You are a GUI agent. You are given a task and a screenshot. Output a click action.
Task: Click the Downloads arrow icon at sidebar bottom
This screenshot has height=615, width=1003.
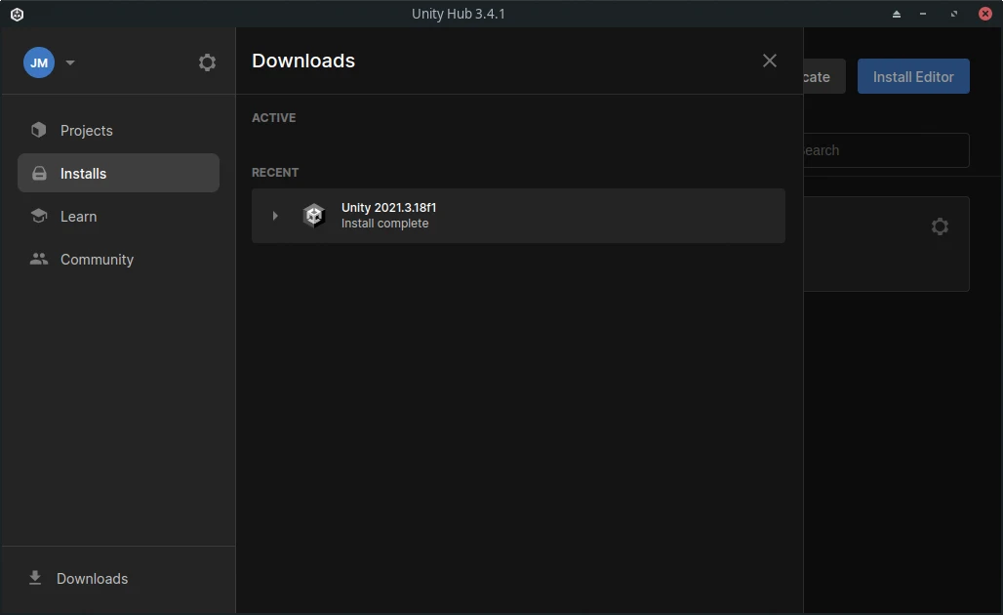click(x=35, y=578)
